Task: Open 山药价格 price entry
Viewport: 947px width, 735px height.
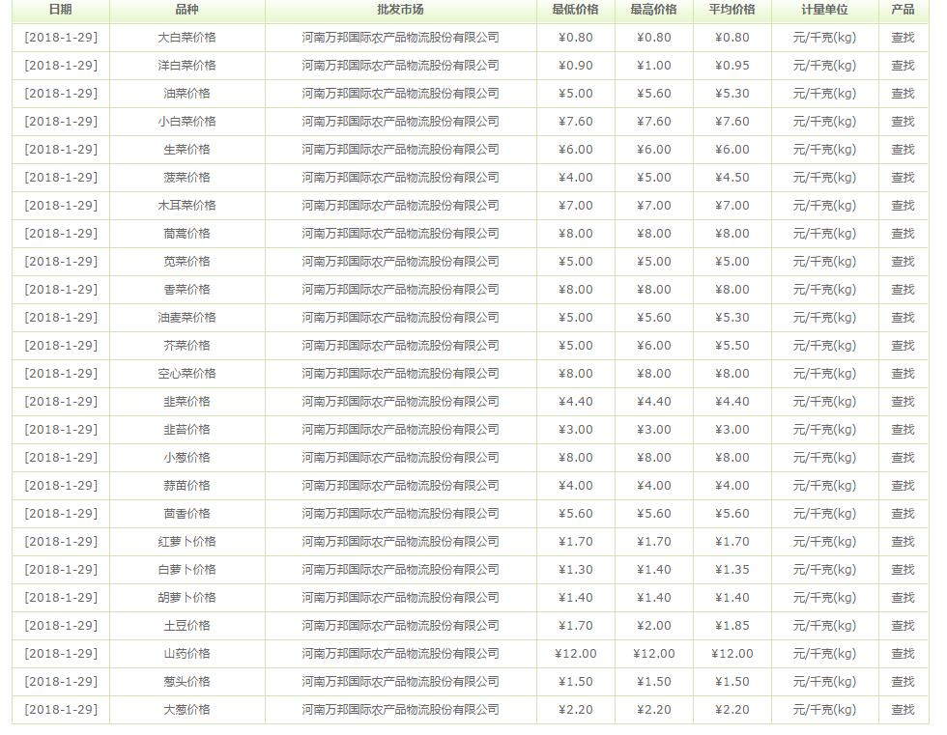Action: click(187, 654)
